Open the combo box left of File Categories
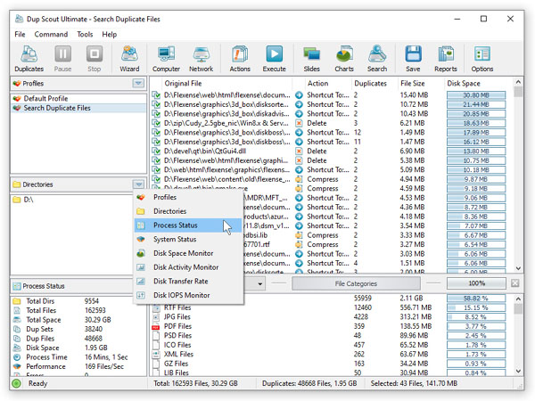 click(259, 283)
